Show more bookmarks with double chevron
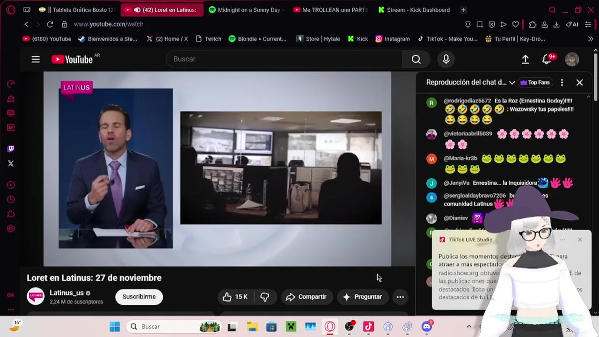Screen dimensions: 599x337 (590, 39)
